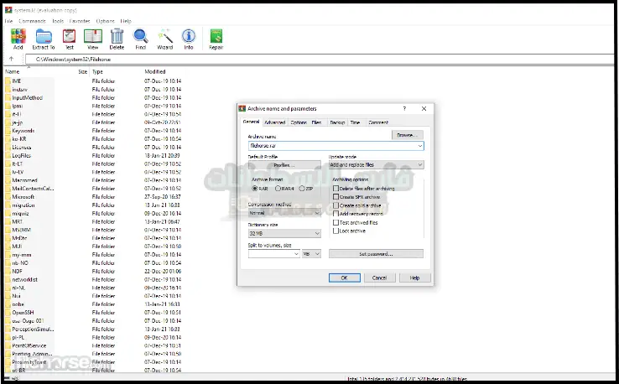619x384 pixels.
Task: Check the Lock archive option
Action: 336,230
